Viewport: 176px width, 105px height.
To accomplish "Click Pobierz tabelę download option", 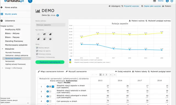I will tap(139, 72).
